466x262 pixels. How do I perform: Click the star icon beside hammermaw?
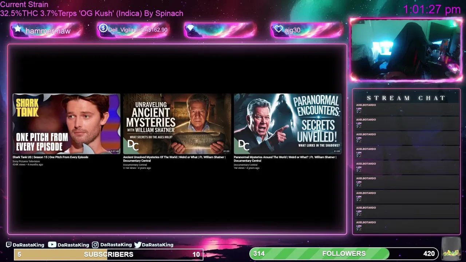tap(17, 29)
